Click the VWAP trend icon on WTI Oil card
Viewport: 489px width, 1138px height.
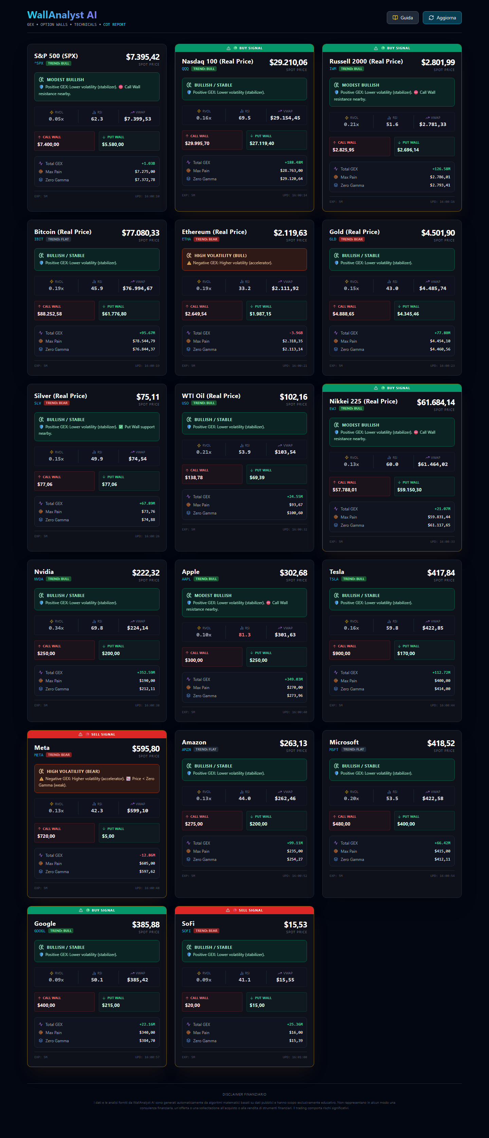(279, 445)
